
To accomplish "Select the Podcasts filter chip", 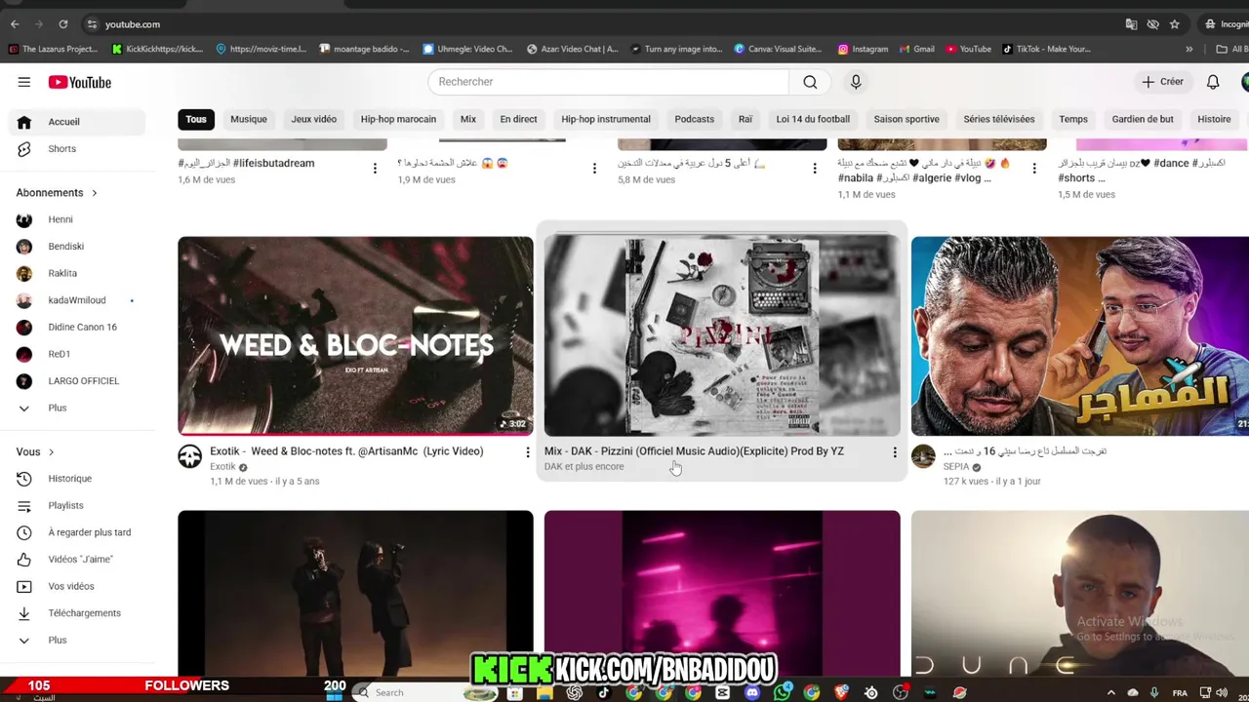I will coord(695,119).
